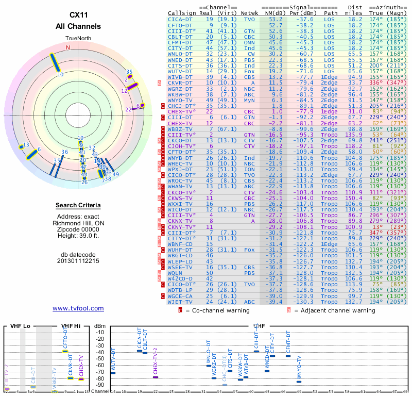
Task: Click the 'a' warning icon beside WPXJ-DT row
Action: (x=159, y=170)
